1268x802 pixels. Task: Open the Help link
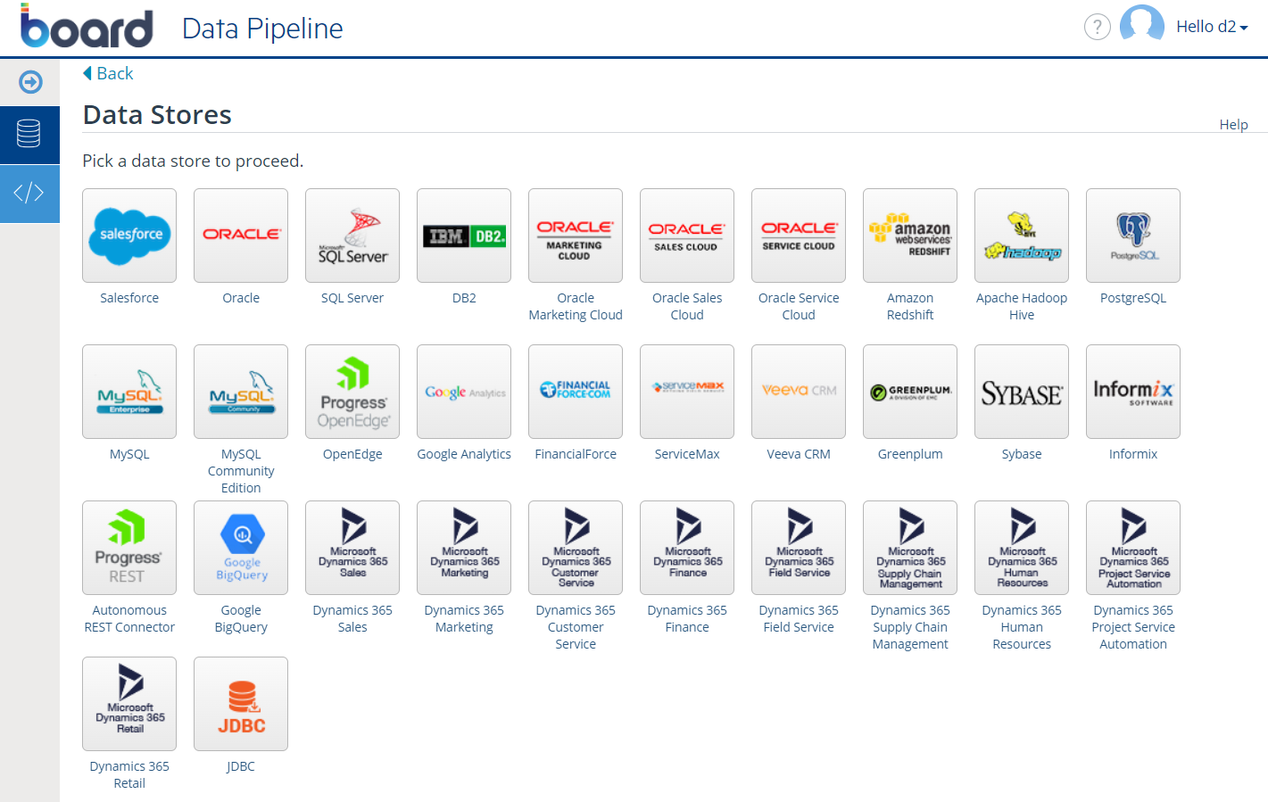tap(1233, 124)
